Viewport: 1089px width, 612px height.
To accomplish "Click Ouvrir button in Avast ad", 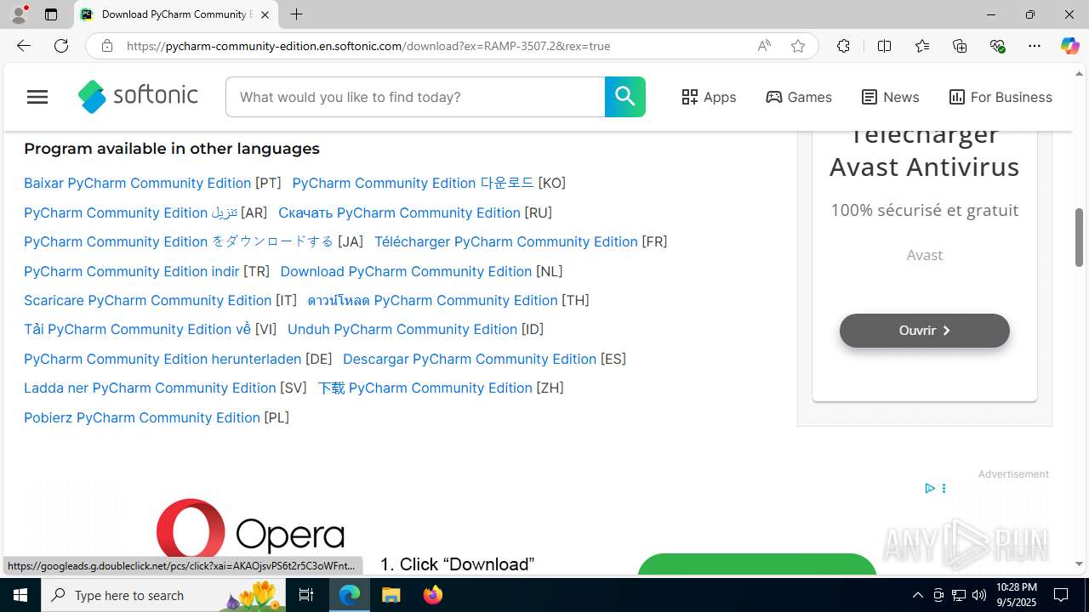I will click(x=925, y=331).
